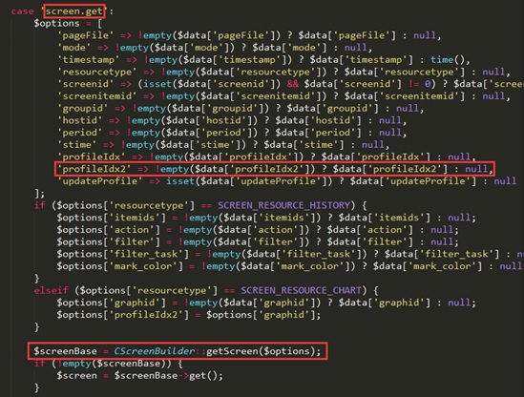Select the 'profileIdx2' highlighted options line

pos(274,169)
